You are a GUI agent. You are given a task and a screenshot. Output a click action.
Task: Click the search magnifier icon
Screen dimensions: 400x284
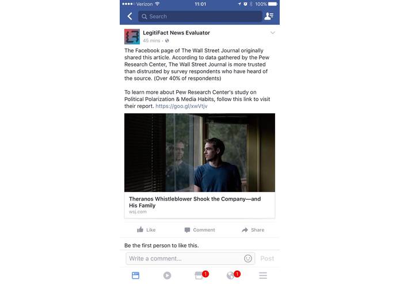pos(144,17)
